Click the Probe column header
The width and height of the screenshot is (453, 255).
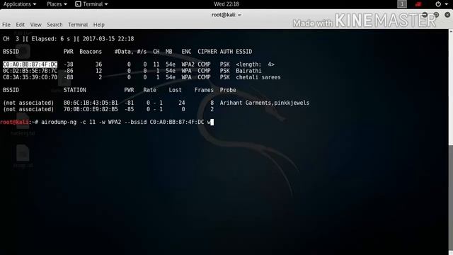(x=228, y=90)
